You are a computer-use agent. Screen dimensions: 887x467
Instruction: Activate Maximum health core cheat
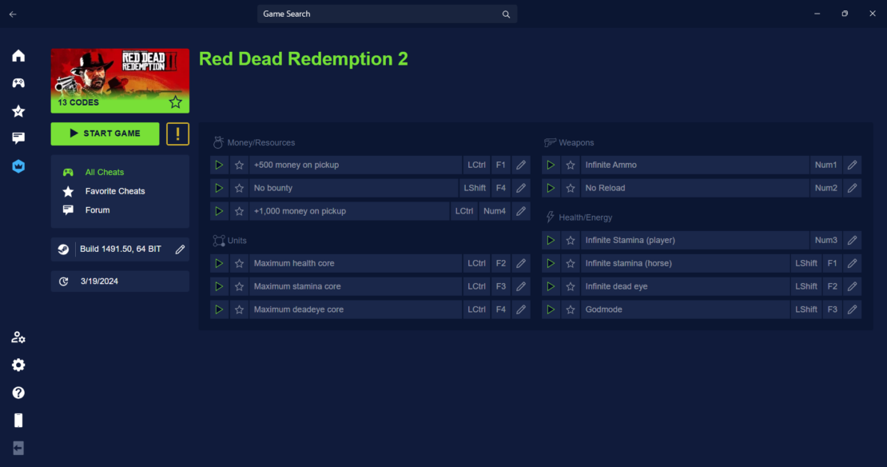(x=219, y=263)
